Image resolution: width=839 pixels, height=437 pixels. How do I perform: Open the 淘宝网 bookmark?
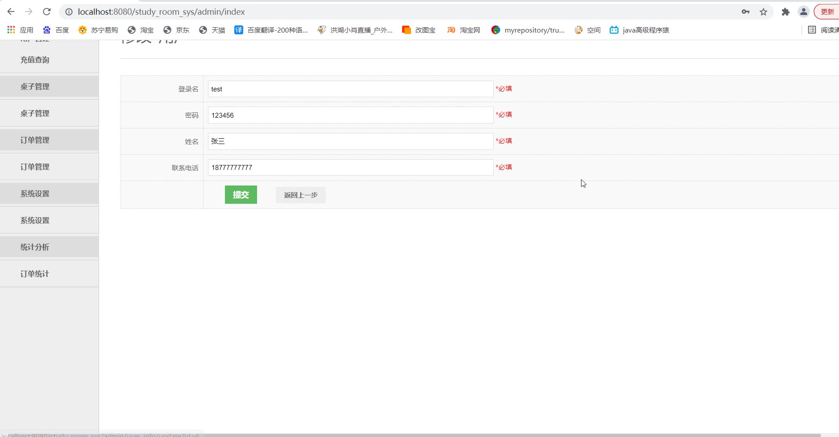(464, 30)
